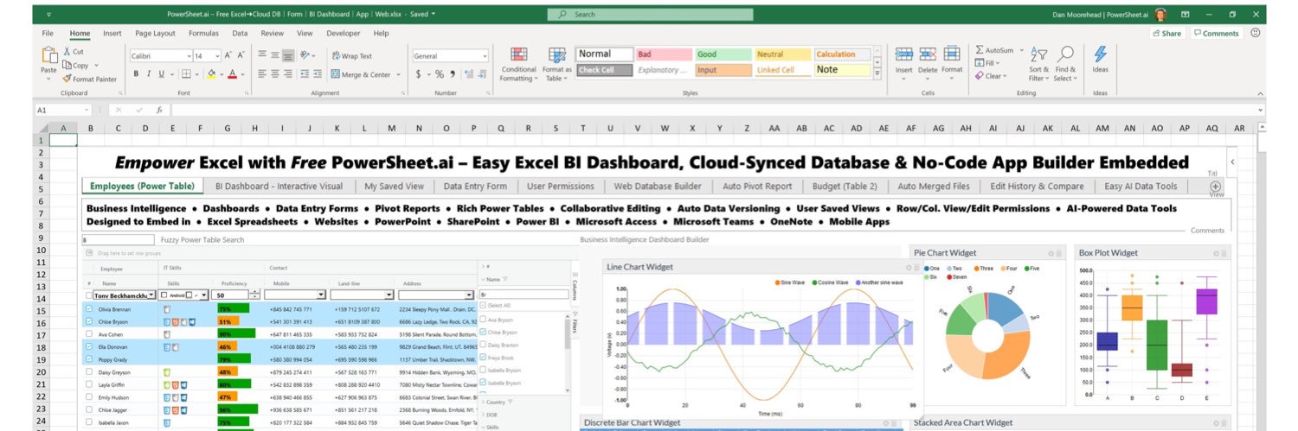The height and width of the screenshot is (431, 1298).
Task: Click the Paste clipboard icon
Action: coord(48,55)
